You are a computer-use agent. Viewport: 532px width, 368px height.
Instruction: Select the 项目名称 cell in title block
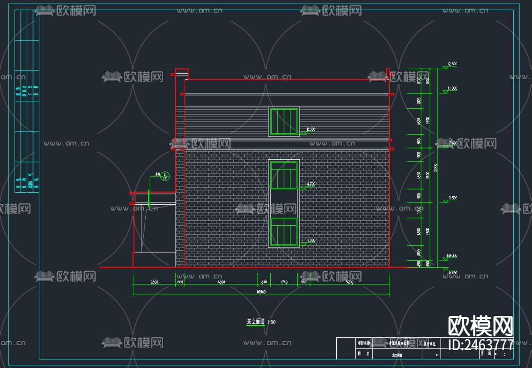(363, 343)
